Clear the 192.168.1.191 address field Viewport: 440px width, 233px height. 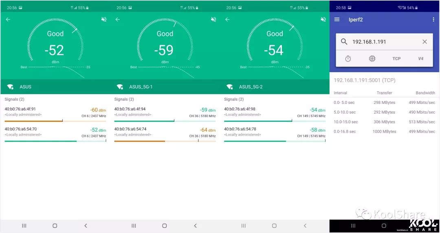click(425, 42)
